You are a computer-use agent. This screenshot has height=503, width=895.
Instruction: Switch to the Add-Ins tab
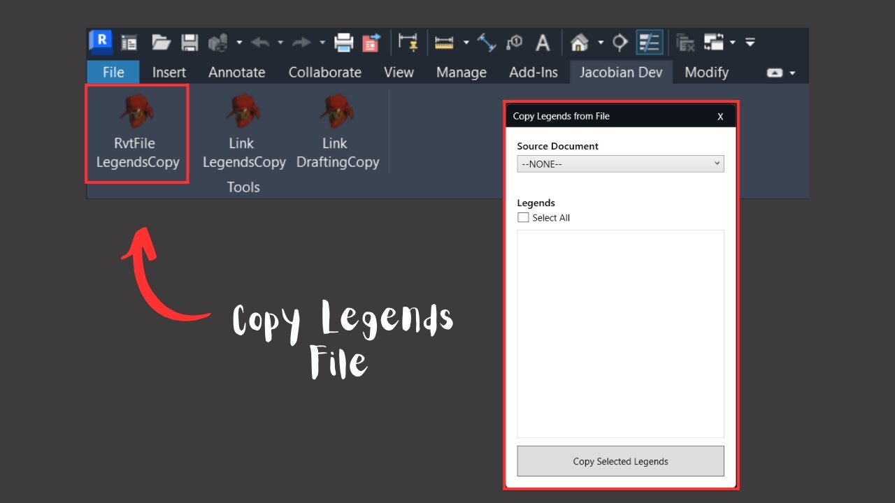(x=534, y=72)
